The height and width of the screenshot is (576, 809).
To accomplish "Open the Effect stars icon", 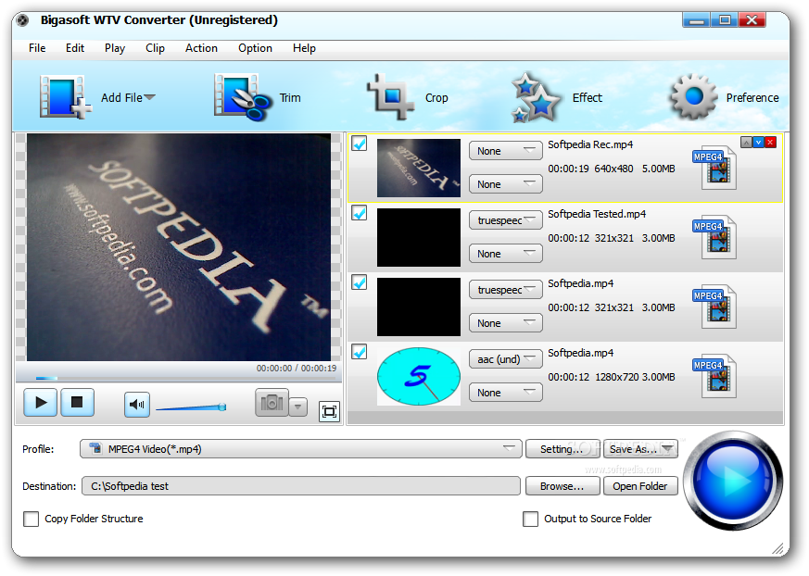I will coord(535,97).
